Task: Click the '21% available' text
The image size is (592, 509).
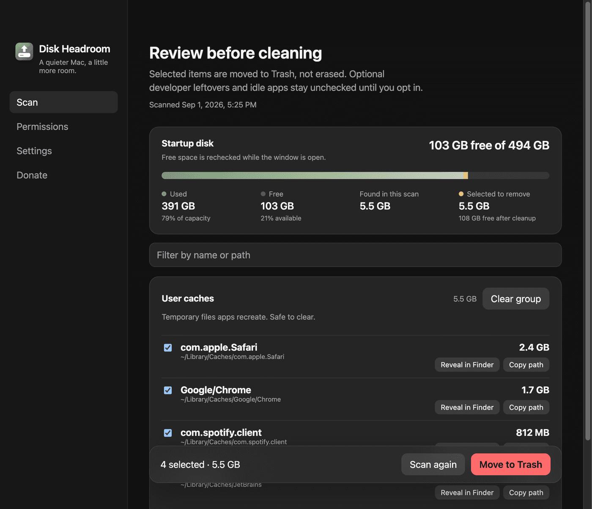Action: [x=281, y=218]
